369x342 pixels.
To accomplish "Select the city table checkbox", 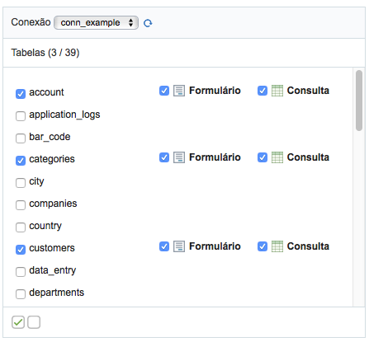I will 21,183.
